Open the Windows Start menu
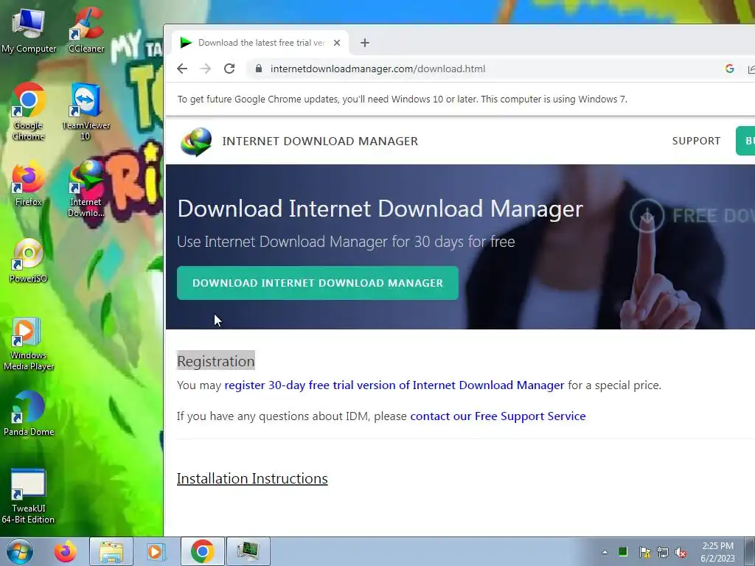The height and width of the screenshot is (566, 755). click(x=19, y=551)
